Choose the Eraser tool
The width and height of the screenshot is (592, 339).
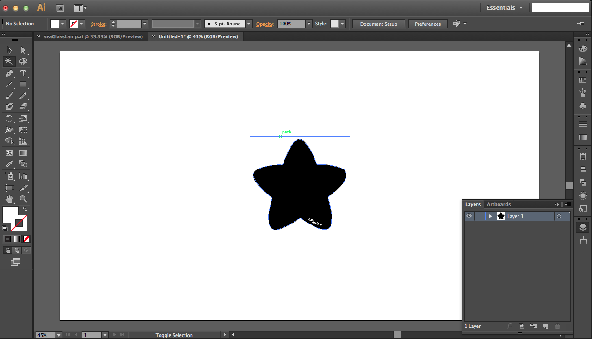pyautogui.click(x=23, y=107)
